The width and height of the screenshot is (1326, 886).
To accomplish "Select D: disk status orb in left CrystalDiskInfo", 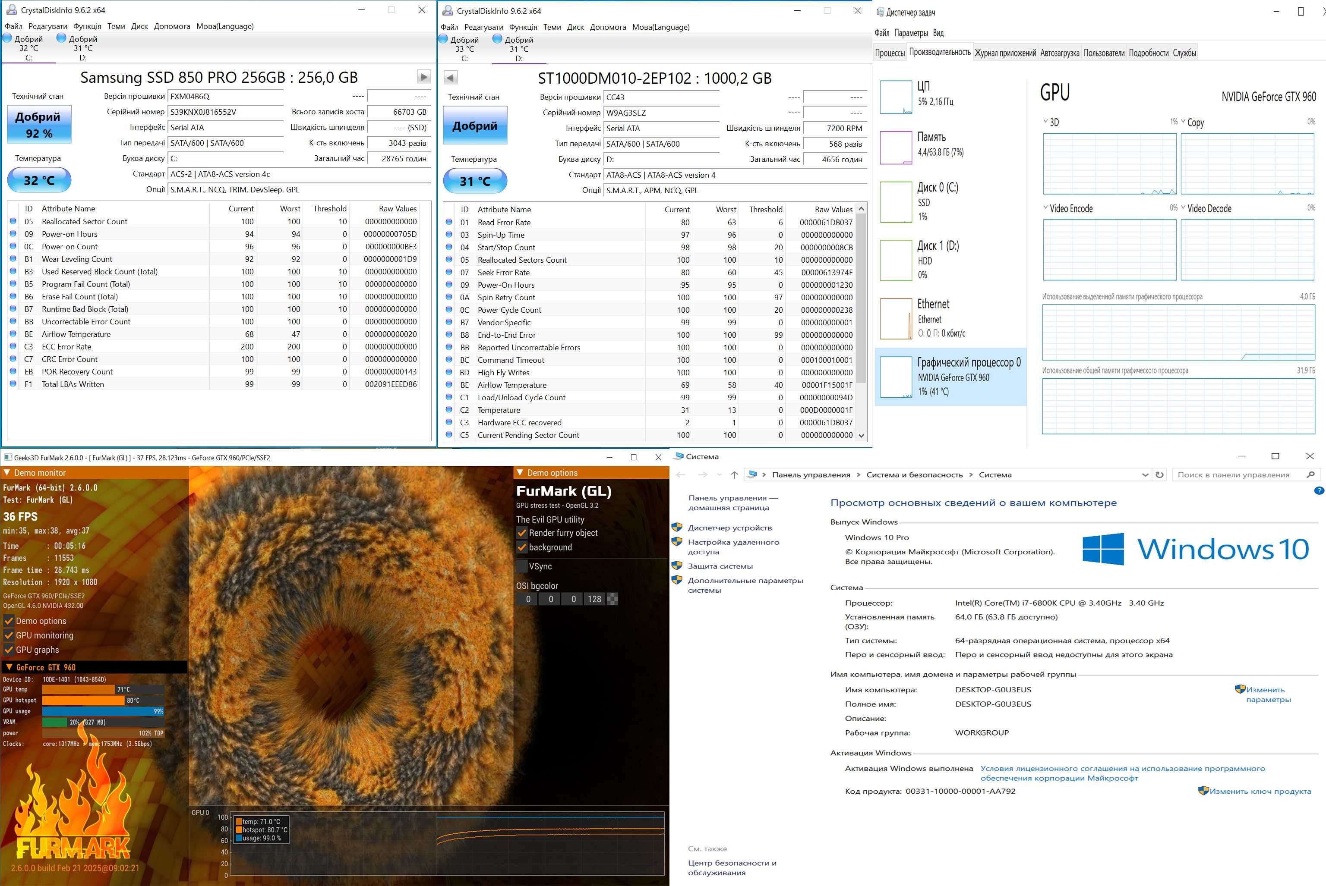I will (62, 38).
